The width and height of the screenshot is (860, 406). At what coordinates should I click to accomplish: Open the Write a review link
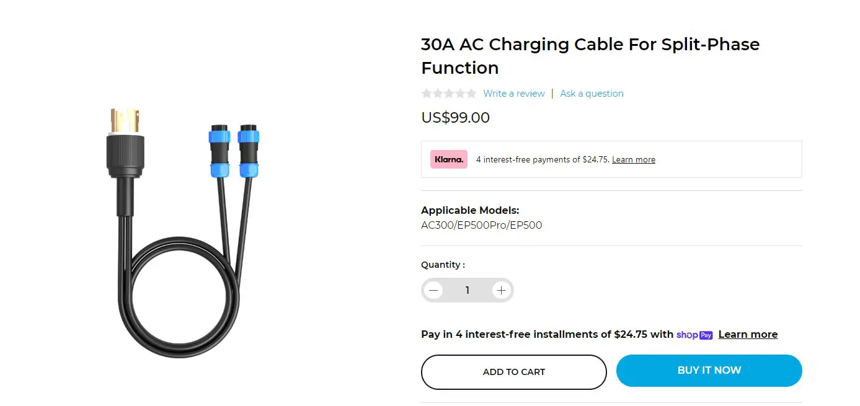click(x=513, y=94)
